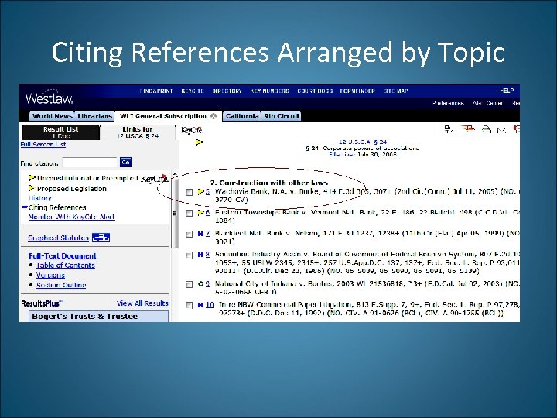The image size is (557, 418).
Task: Open Alert Center link
Action: [x=487, y=103]
